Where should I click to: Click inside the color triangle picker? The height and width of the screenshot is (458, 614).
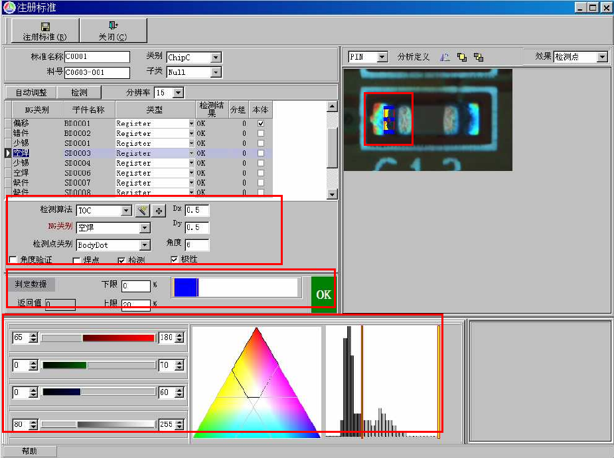pos(256,382)
